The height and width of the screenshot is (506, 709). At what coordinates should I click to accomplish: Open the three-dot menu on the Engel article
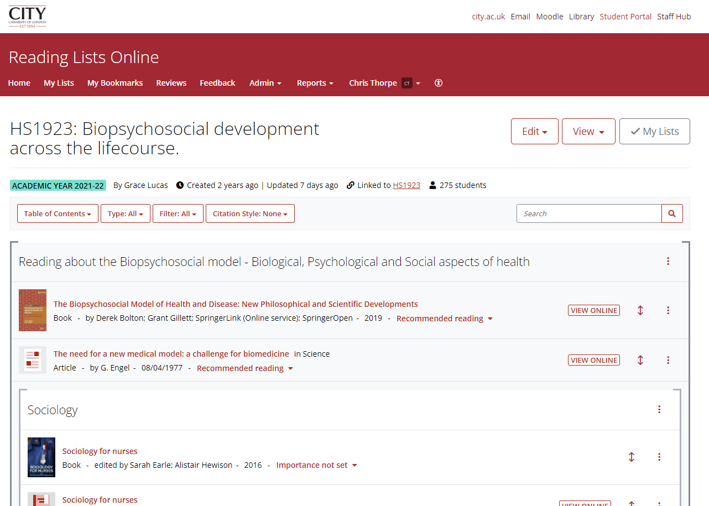tap(668, 360)
